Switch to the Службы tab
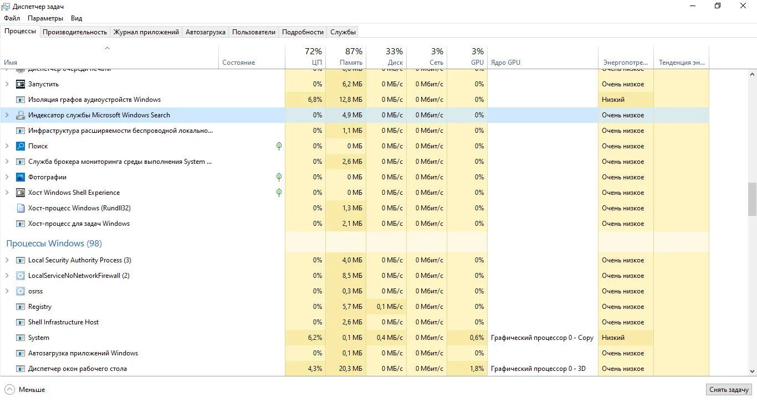Image resolution: width=757 pixels, height=403 pixels. [x=343, y=32]
